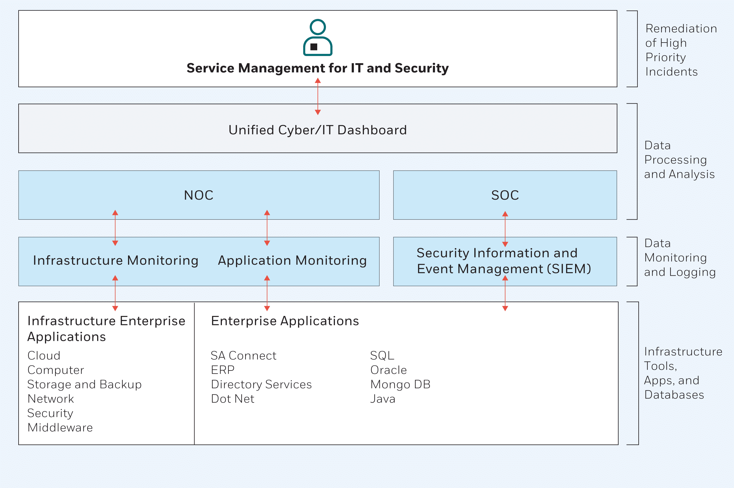This screenshot has width=734, height=488.
Task: Select the Storage and Backup list item
Action: coord(84,384)
